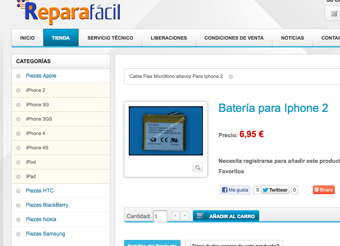Open iPhone 3G subcategory

tap(38, 104)
